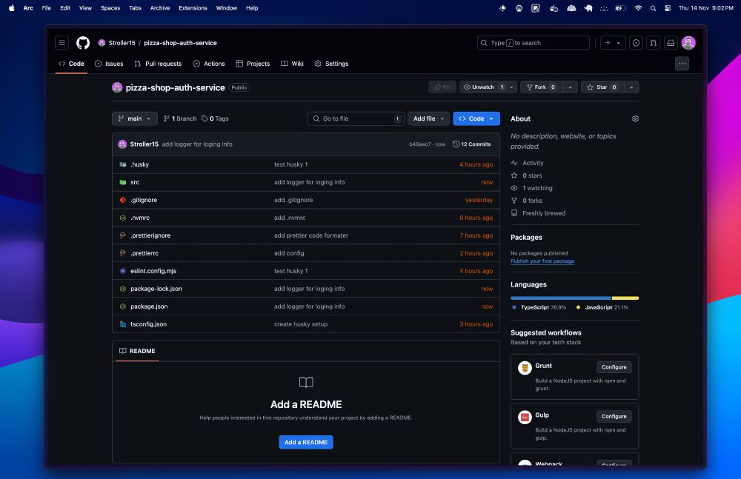Focus the Type / to search field

pyautogui.click(x=533, y=43)
